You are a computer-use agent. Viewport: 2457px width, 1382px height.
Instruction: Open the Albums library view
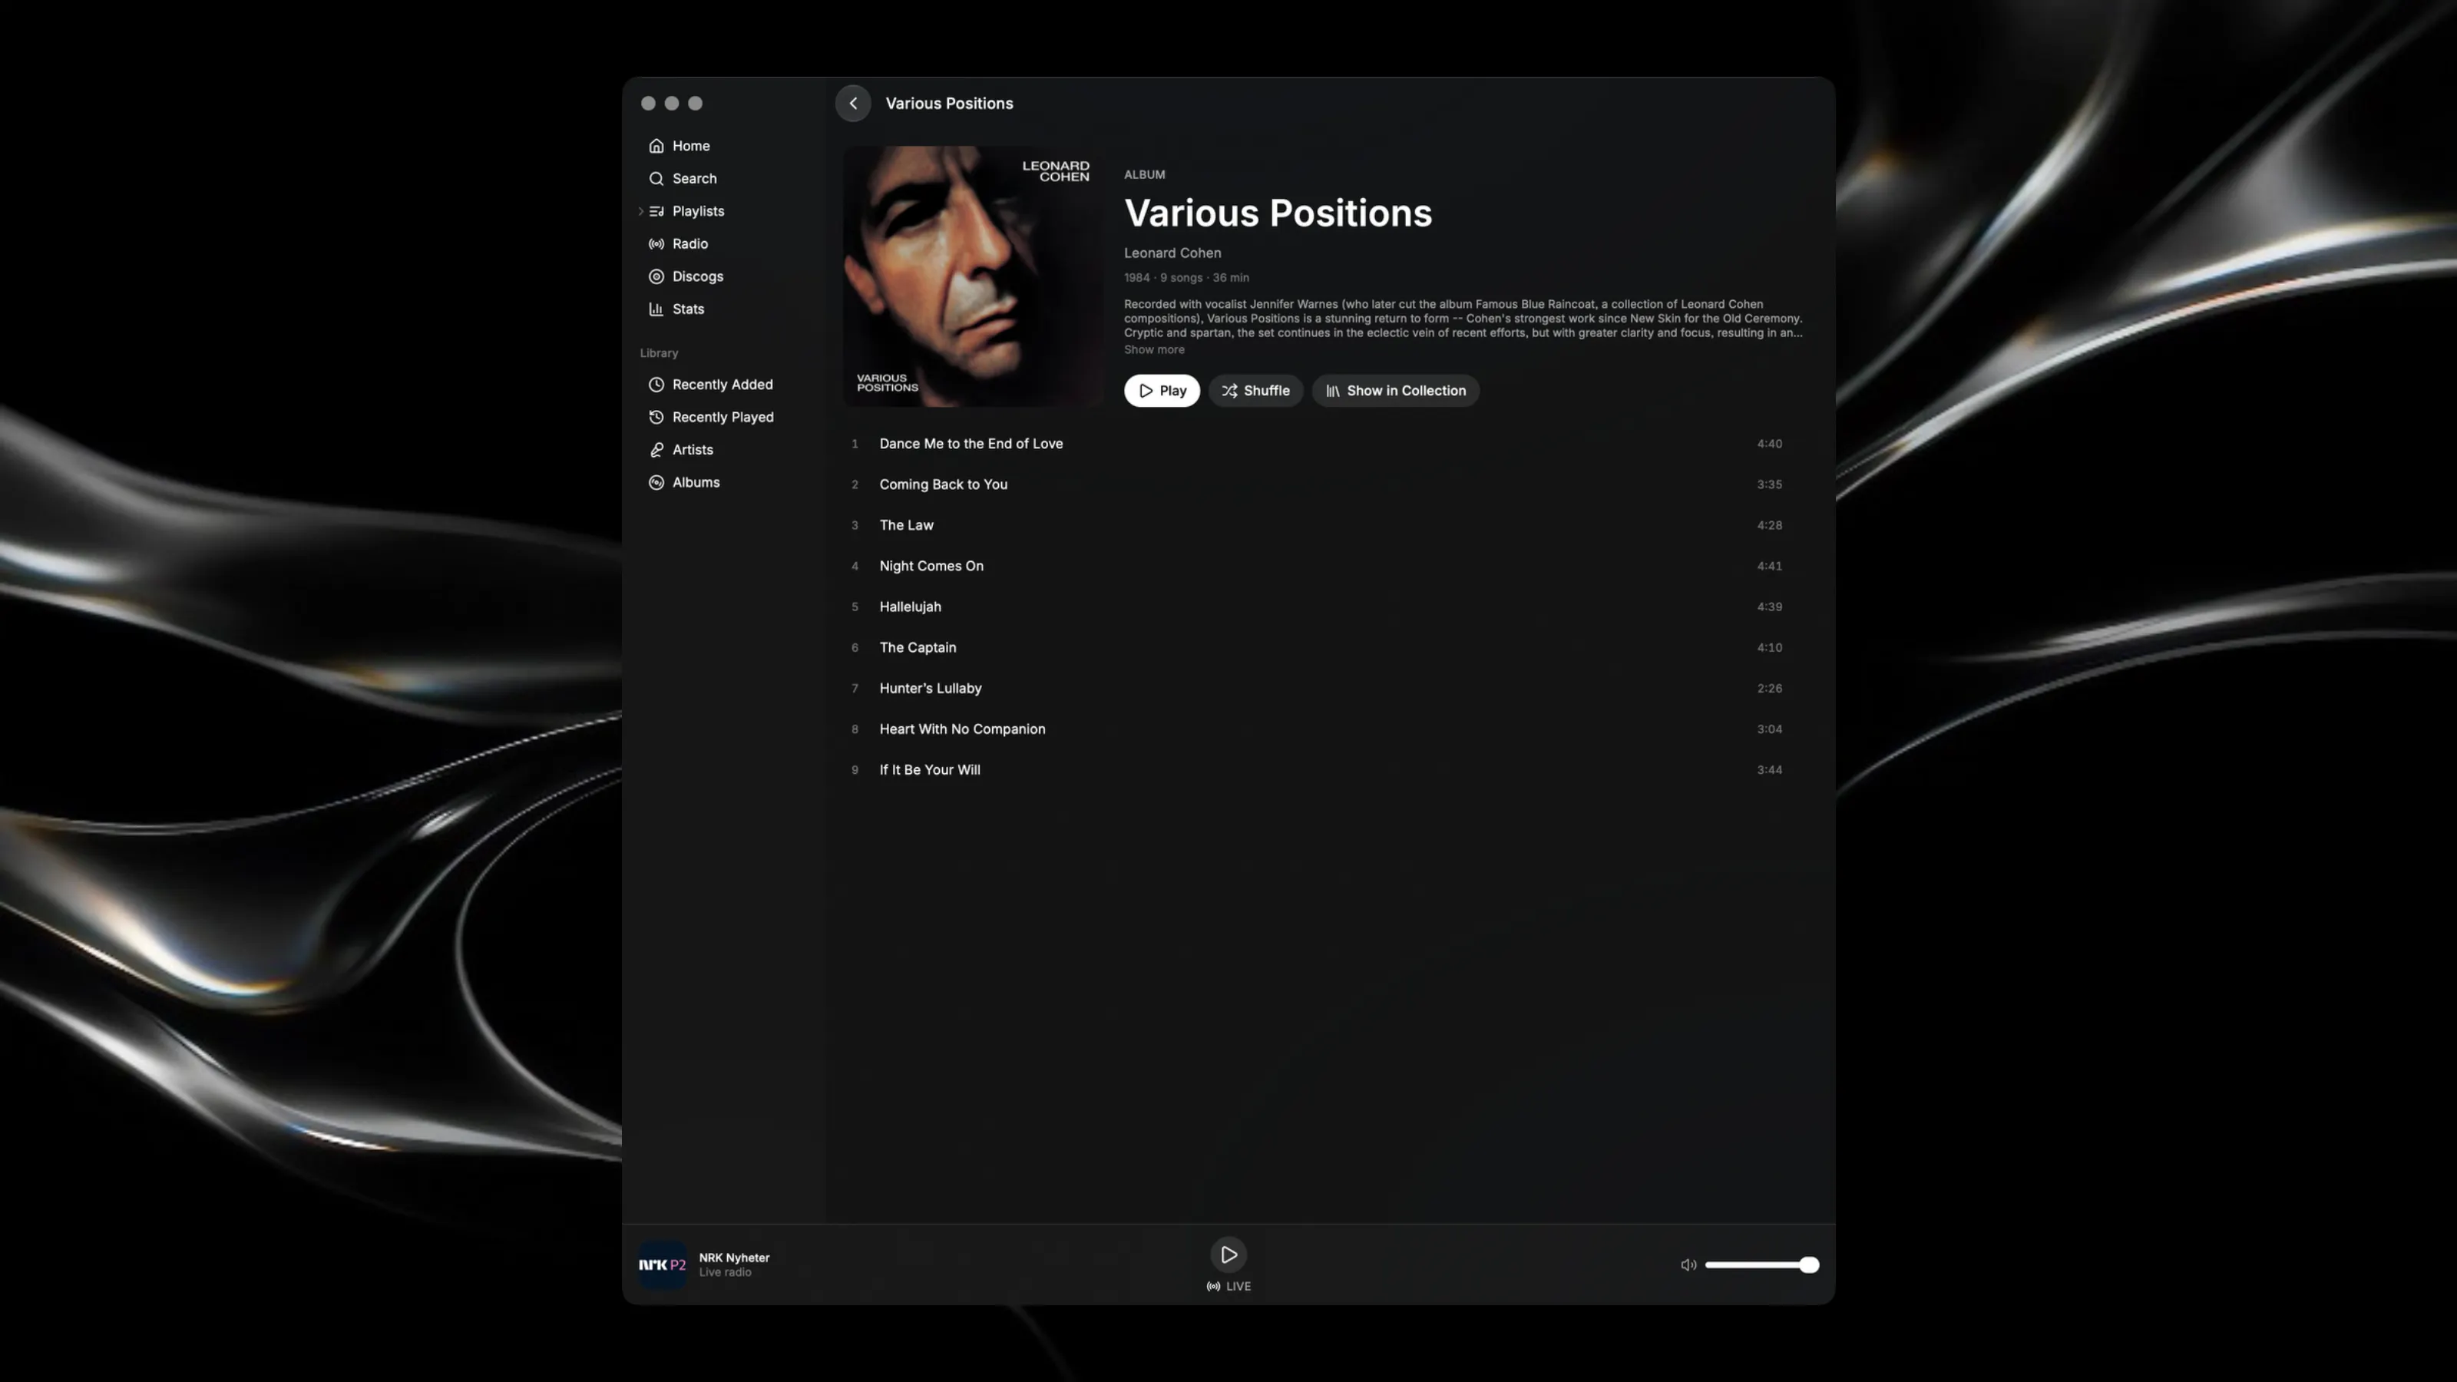coord(696,483)
